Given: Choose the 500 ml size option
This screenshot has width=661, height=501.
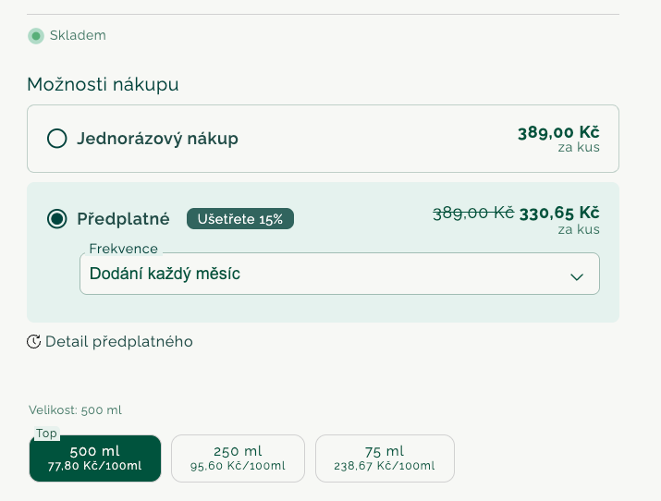Looking at the screenshot, I should point(95,458).
